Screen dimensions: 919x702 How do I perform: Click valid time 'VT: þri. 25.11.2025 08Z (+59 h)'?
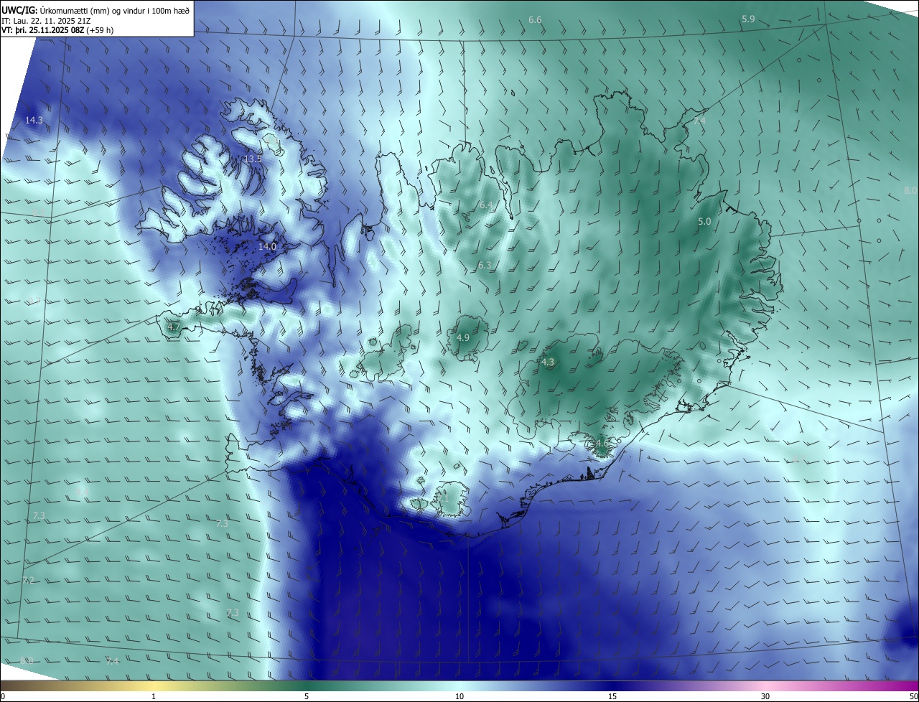(57, 30)
